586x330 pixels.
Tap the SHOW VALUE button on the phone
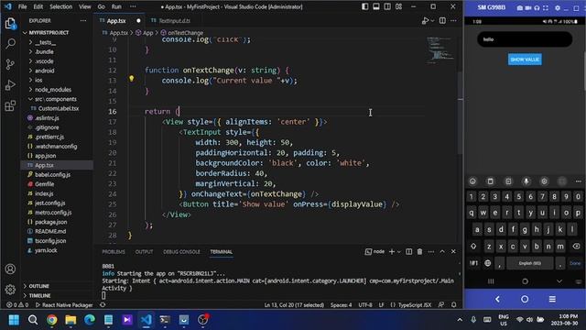[x=525, y=60]
